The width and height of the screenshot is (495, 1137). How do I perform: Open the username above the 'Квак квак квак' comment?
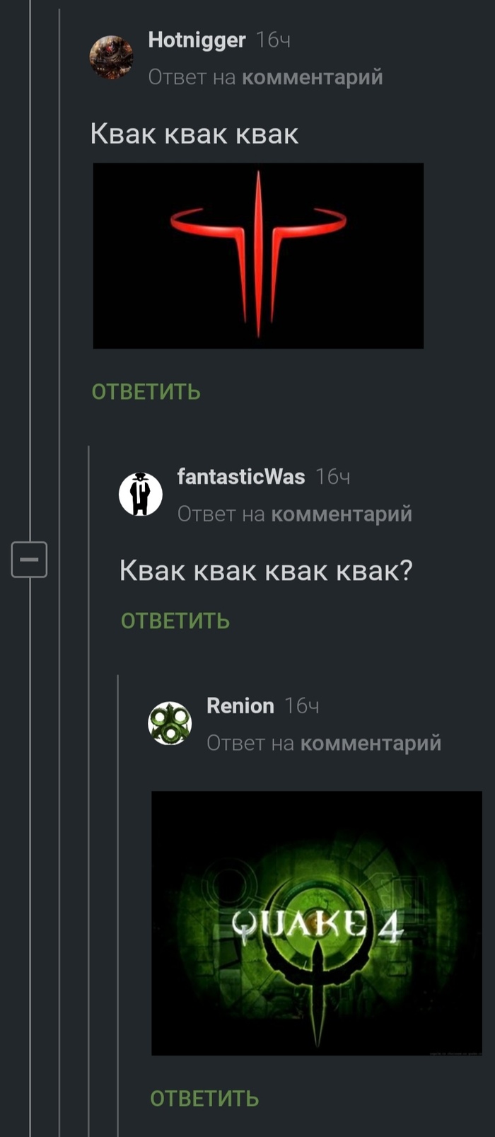pyautogui.click(x=197, y=40)
